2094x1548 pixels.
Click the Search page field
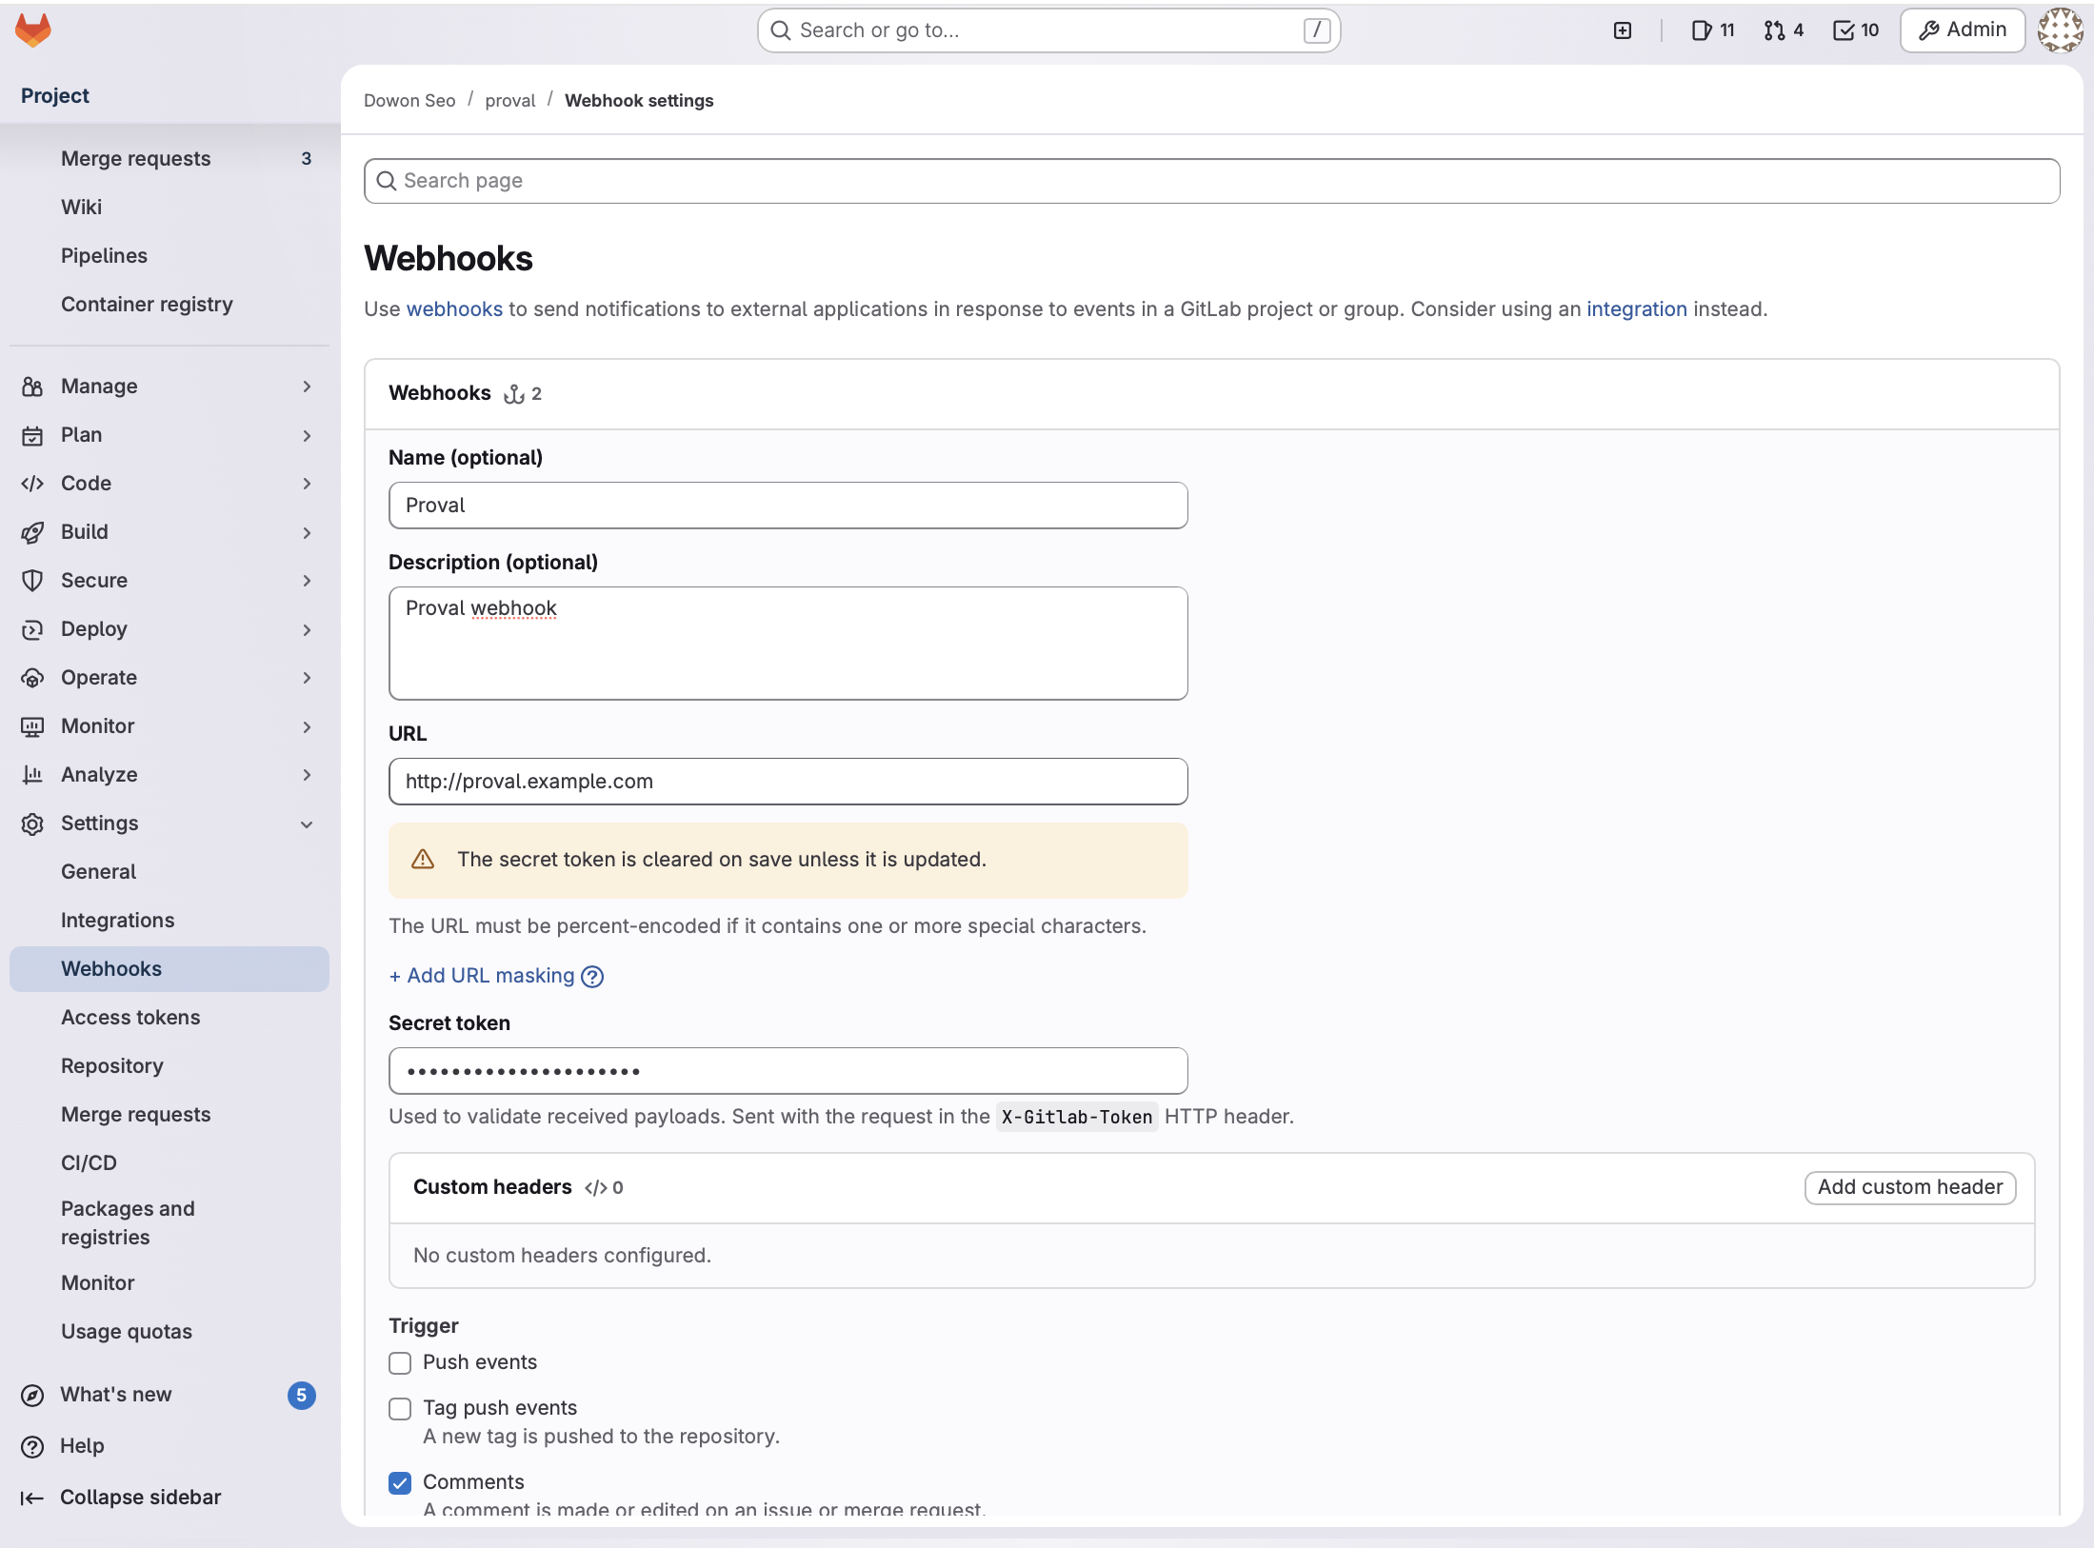1211,181
